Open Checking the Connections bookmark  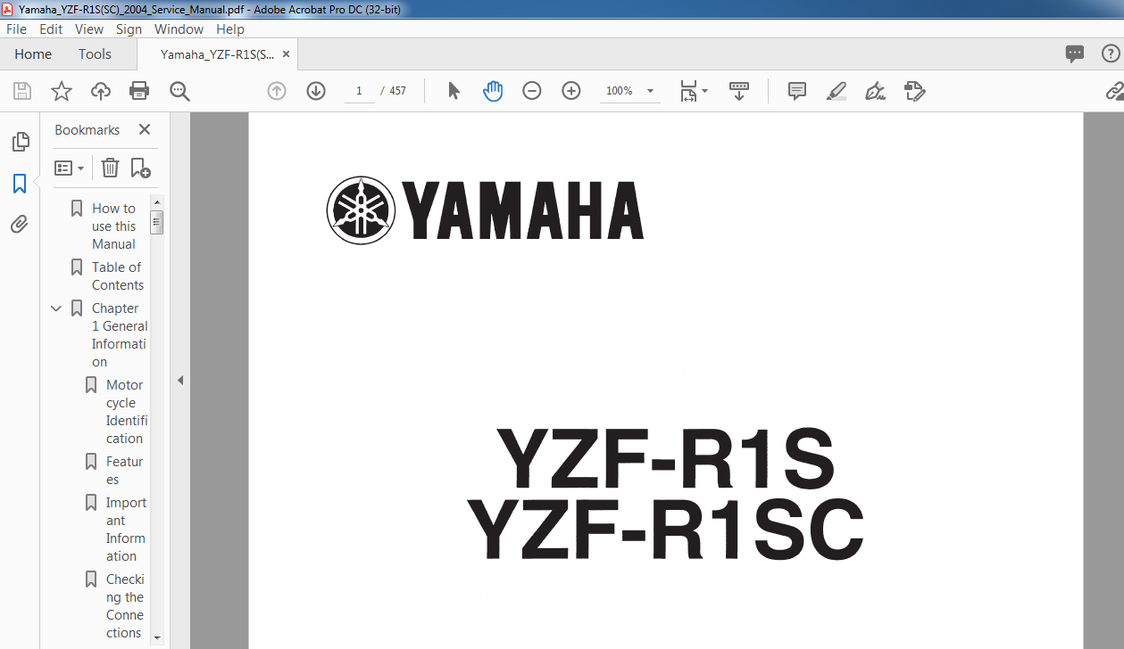[x=125, y=606]
